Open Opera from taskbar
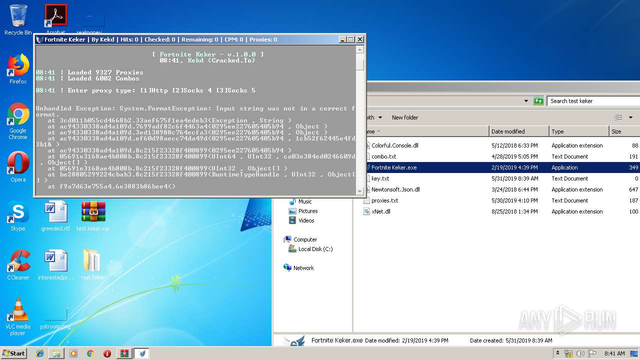This screenshot has height=360, width=640. click(x=107, y=353)
